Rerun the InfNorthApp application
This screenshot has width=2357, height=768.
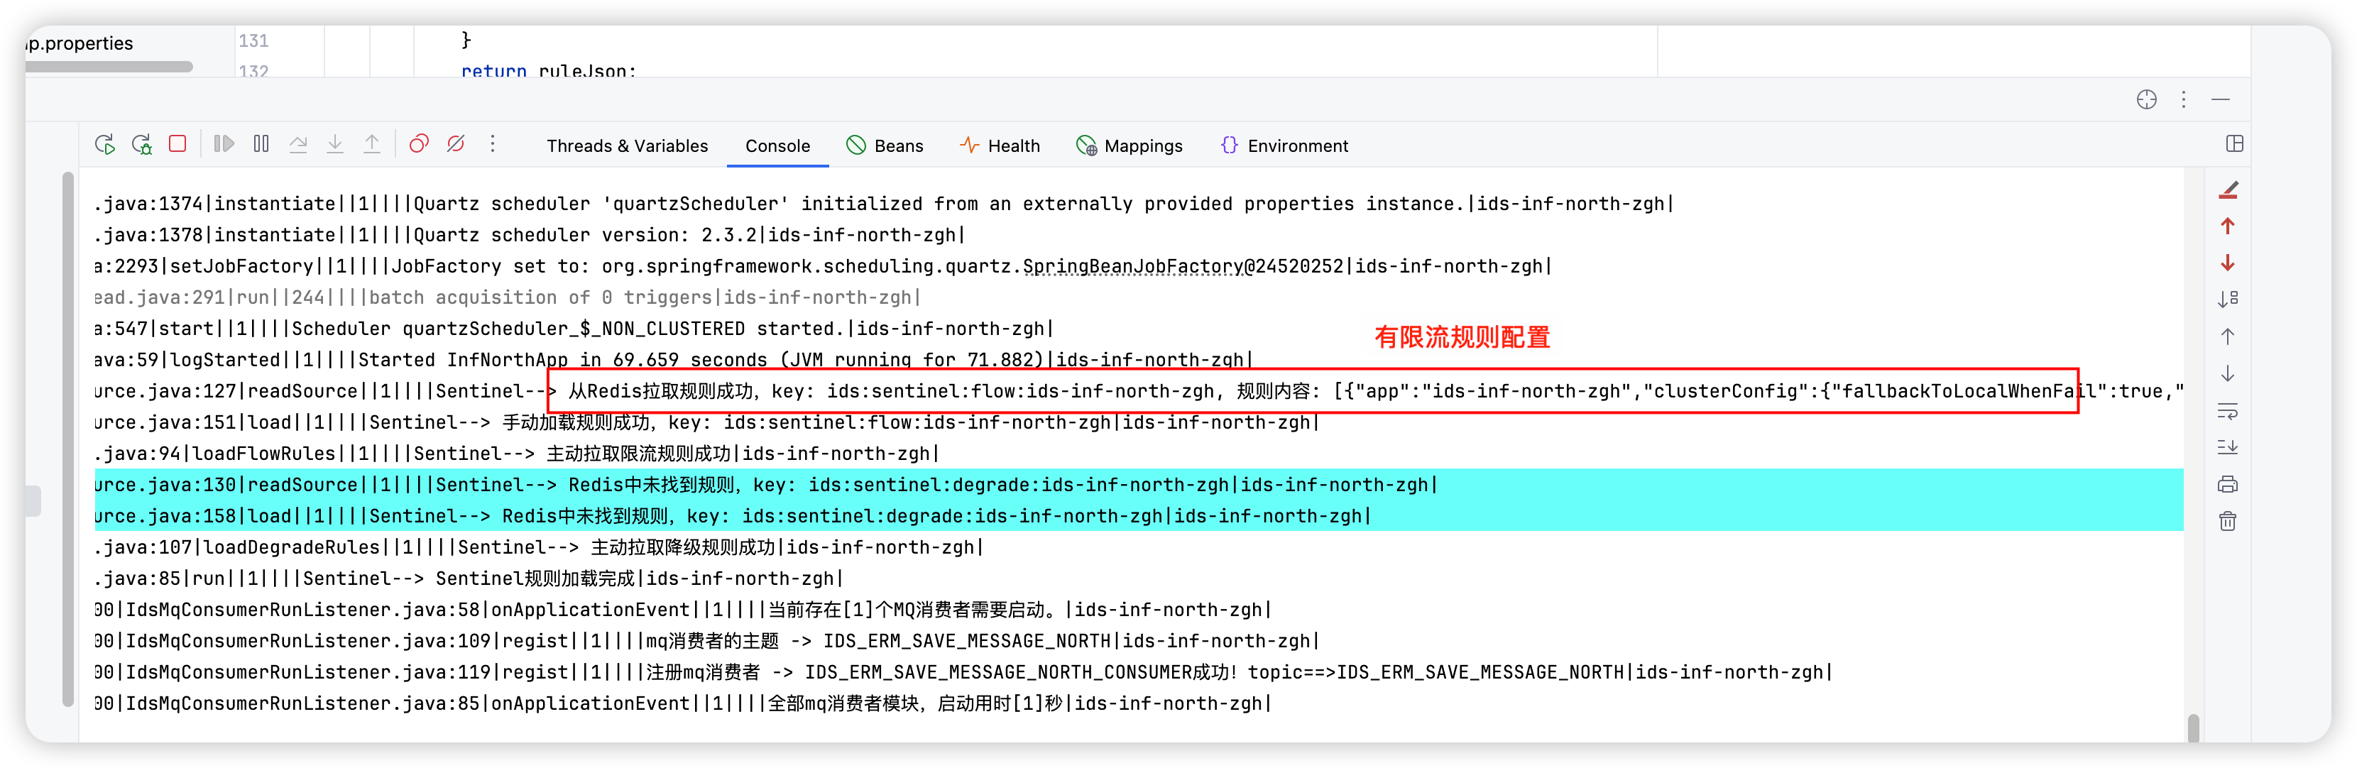tap(105, 143)
